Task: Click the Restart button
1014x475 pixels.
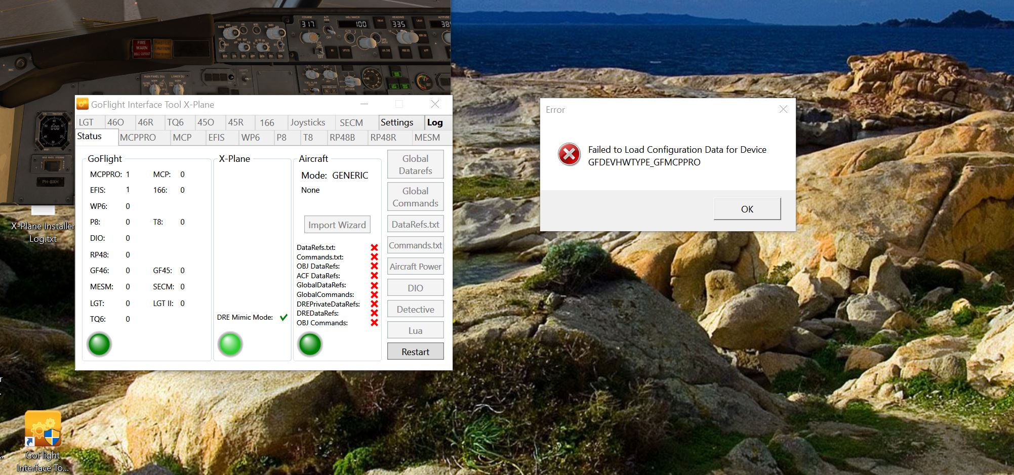Action: pos(415,352)
